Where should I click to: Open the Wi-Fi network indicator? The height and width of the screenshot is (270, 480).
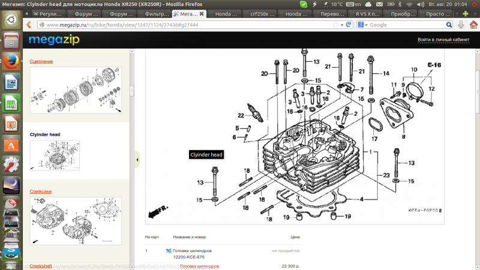click(409, 4)
